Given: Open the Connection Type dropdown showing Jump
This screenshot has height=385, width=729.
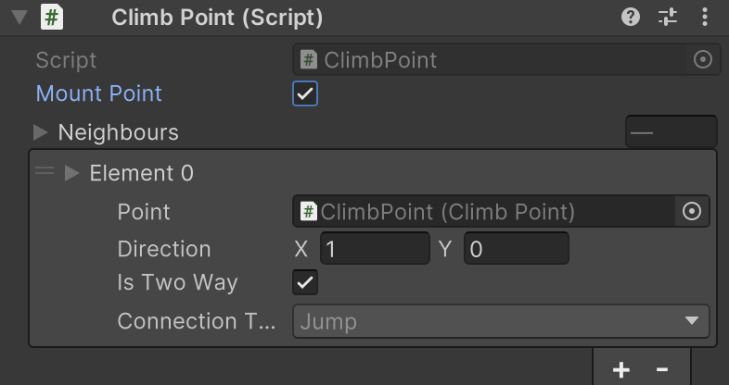Looking at the screenshot, I should 502,321.
